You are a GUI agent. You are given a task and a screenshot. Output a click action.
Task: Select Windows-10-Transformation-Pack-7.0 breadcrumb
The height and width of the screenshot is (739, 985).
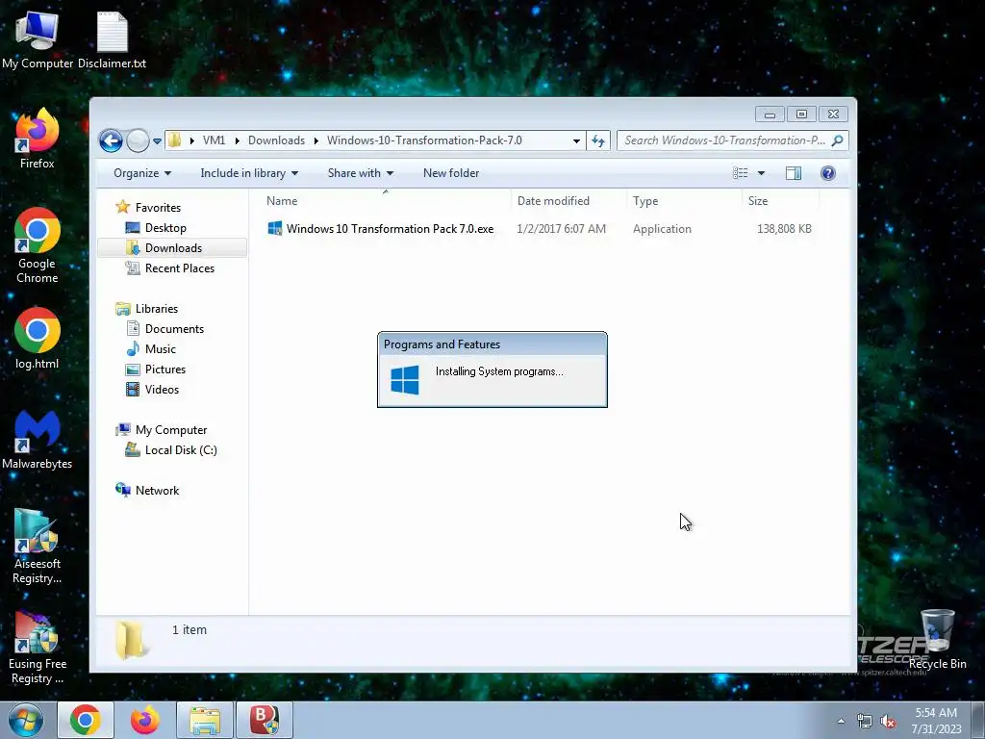pyautogui.click(x=424, y=140)
